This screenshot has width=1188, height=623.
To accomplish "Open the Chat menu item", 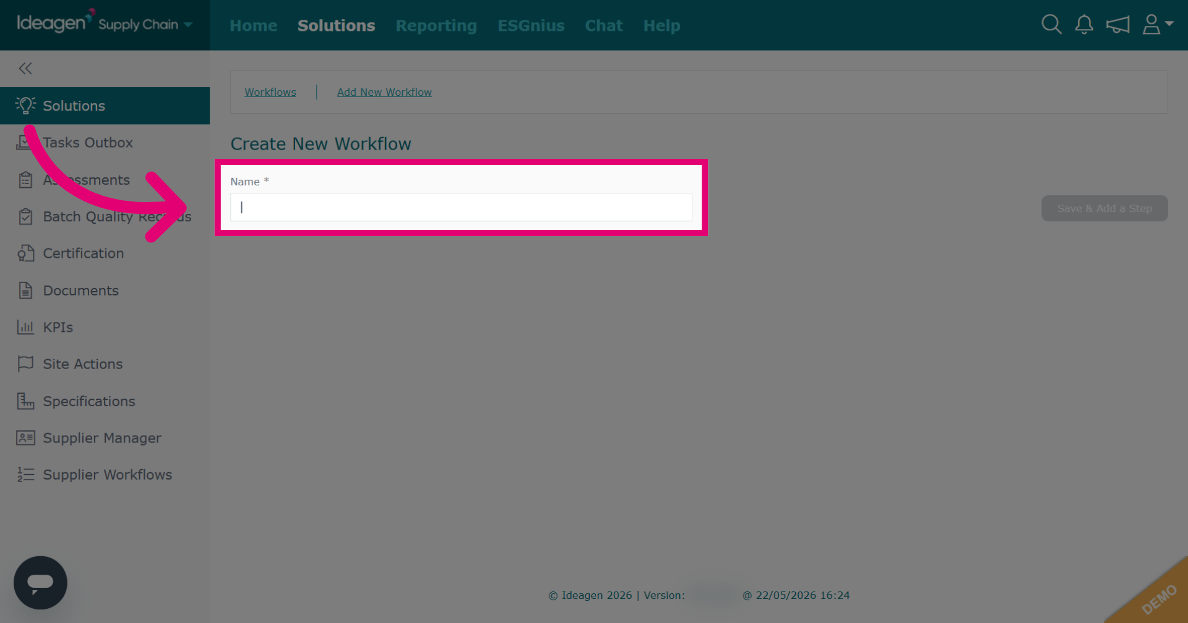I will pos(604,25).
